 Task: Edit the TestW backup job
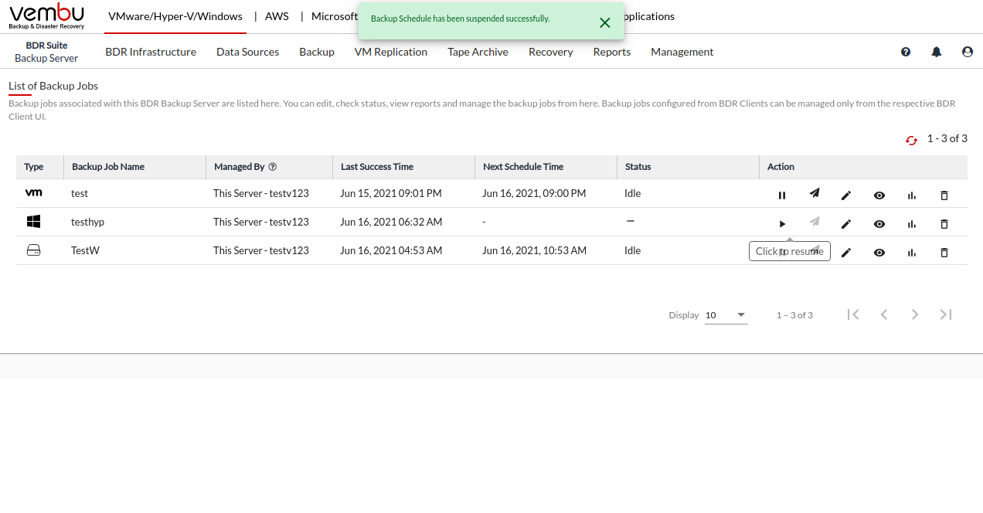(846, 253)
